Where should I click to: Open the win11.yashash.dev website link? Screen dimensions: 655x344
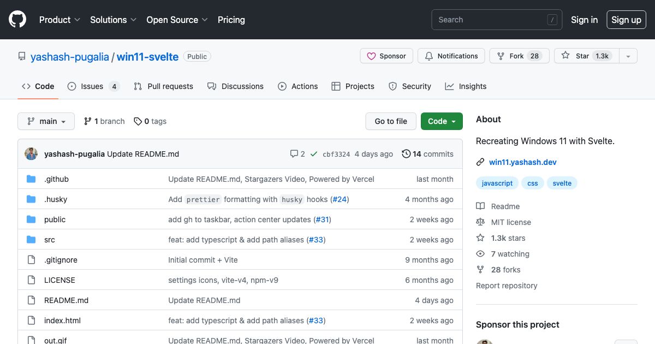[523, 162]
